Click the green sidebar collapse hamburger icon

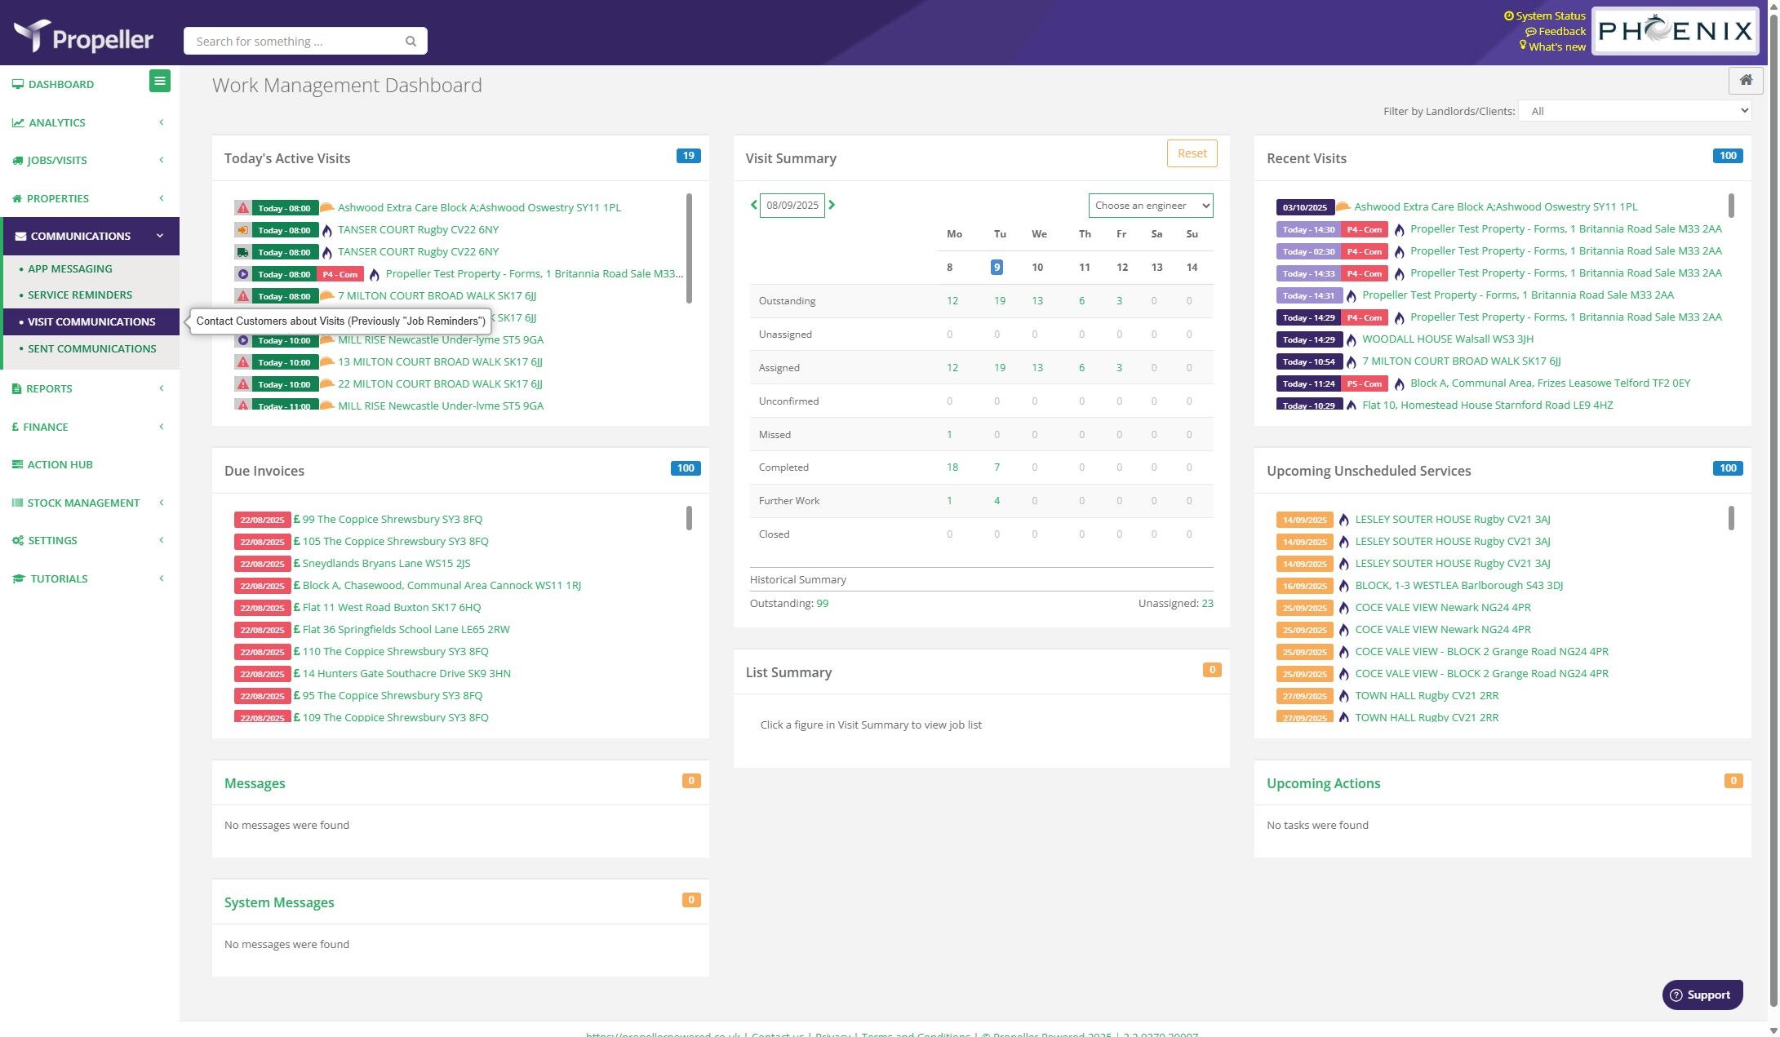click(x=160, y=81)
